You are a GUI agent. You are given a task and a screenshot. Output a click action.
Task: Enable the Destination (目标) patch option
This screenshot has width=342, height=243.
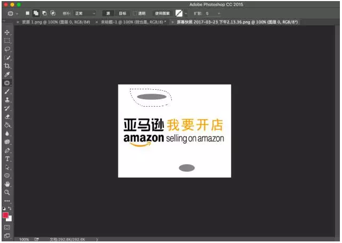(x=122, y=14)
